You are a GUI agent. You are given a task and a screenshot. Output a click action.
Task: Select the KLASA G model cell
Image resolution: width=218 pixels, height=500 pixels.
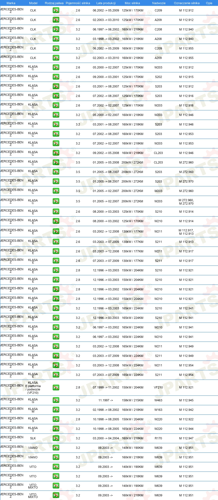tap(33, 401)
